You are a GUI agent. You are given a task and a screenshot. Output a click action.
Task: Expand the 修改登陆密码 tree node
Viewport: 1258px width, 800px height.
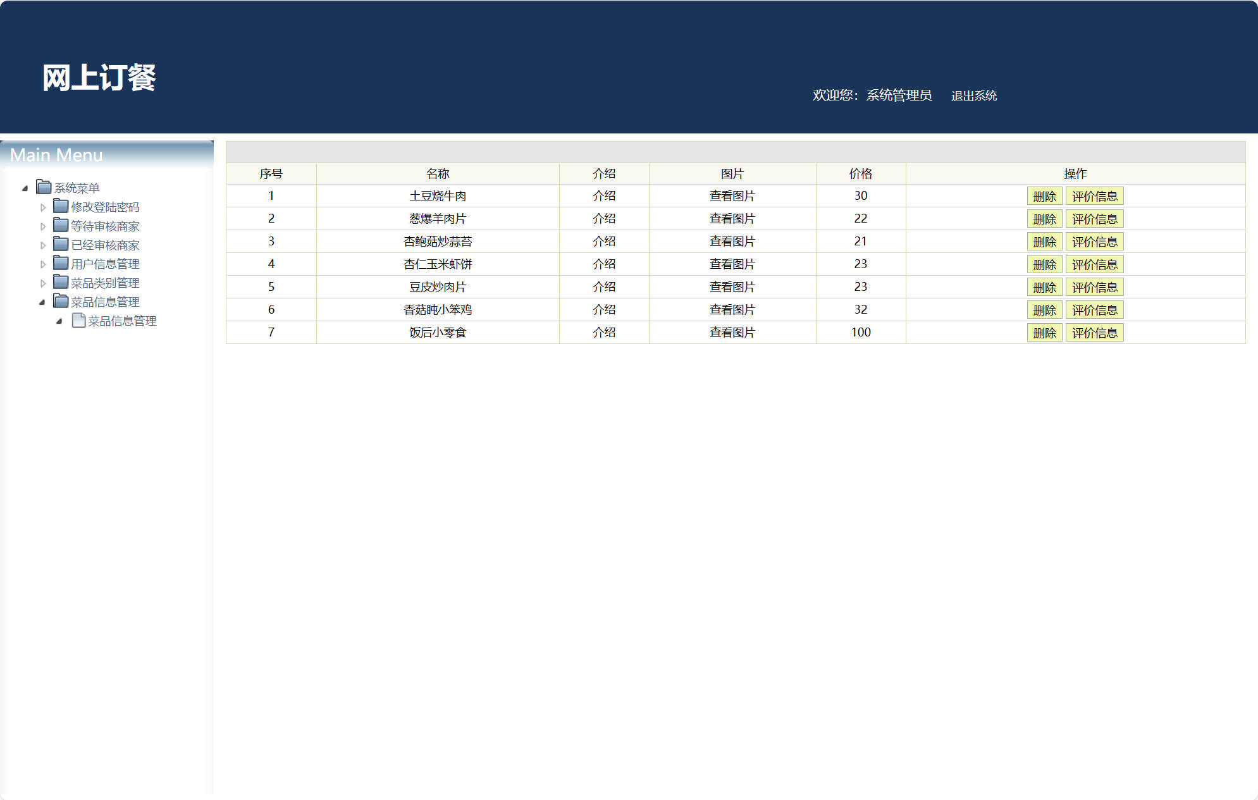[42, 206]
